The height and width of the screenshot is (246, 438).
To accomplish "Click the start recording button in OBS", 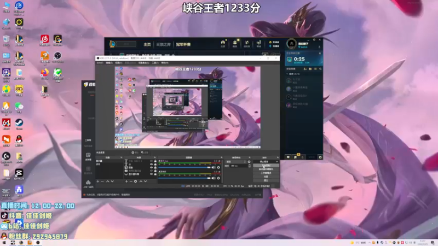I will tap(266, 166).
